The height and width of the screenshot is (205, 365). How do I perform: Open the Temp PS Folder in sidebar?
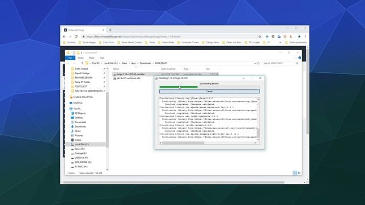pyautogui.click(x=82, y=82)
